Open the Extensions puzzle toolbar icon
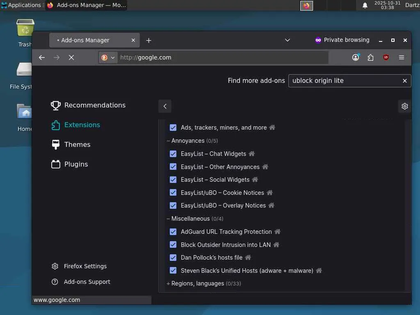The width and height of the screenshot is (420, 315). [370, 57]
